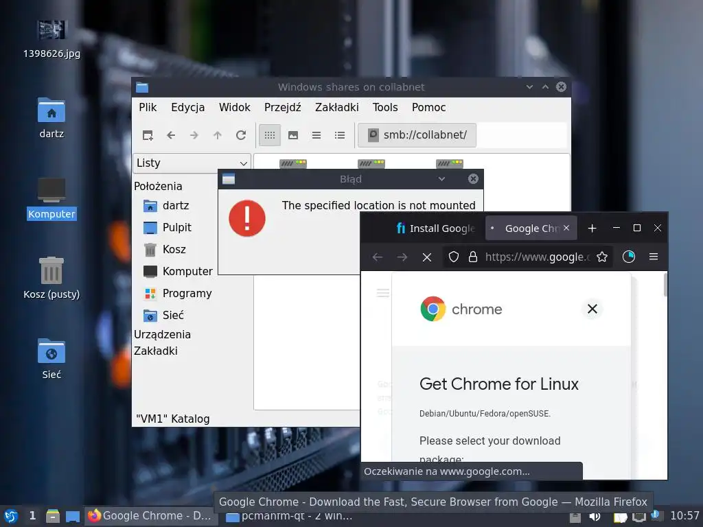Open the Tools menu
Image resolution: width=703 pixels, height=527 pixels.
click(385, 108)
